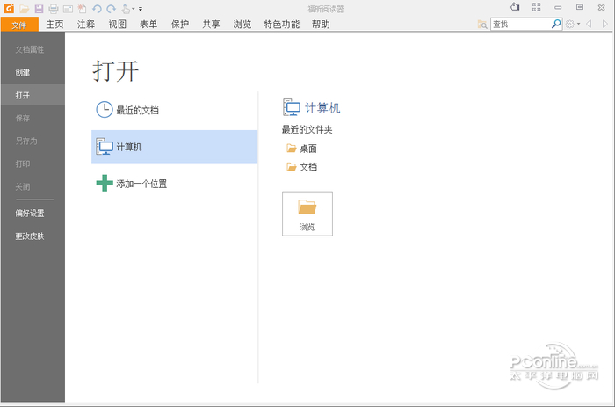Image resolution: width=615 pixels, height=407 pixels.
Task: Click the clock icon for recent documents
Action: coord(105,110)
